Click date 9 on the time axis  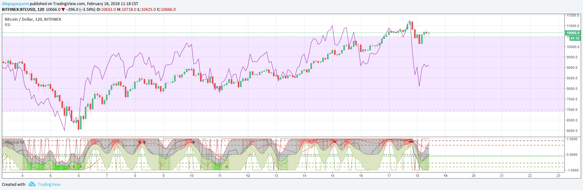coord(164,175)
